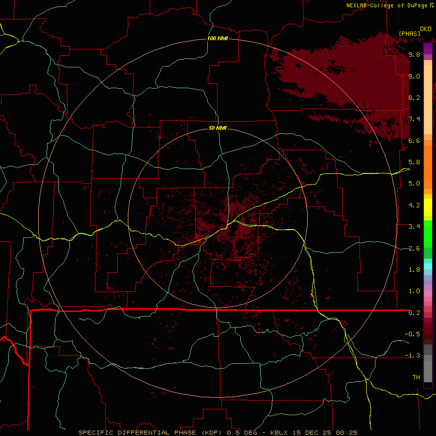This screenshot has width=436, height=436.
Task: Click the DKD [PHAS] legend units label
Action: click(x=415, y=31)
